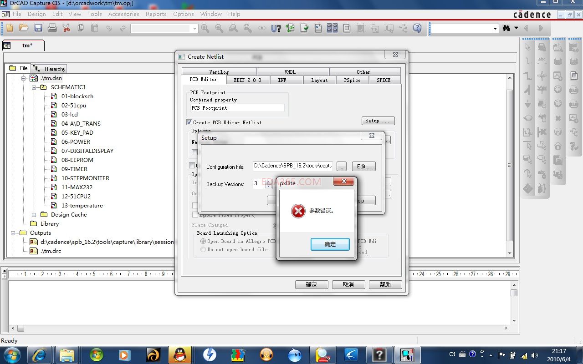This screenshot has width=583, height=364.
Task: Switch to the PSpice tab
Action: [352, 80]
